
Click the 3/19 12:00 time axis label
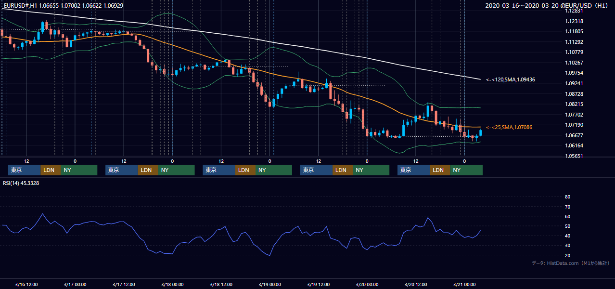[318, 284]
